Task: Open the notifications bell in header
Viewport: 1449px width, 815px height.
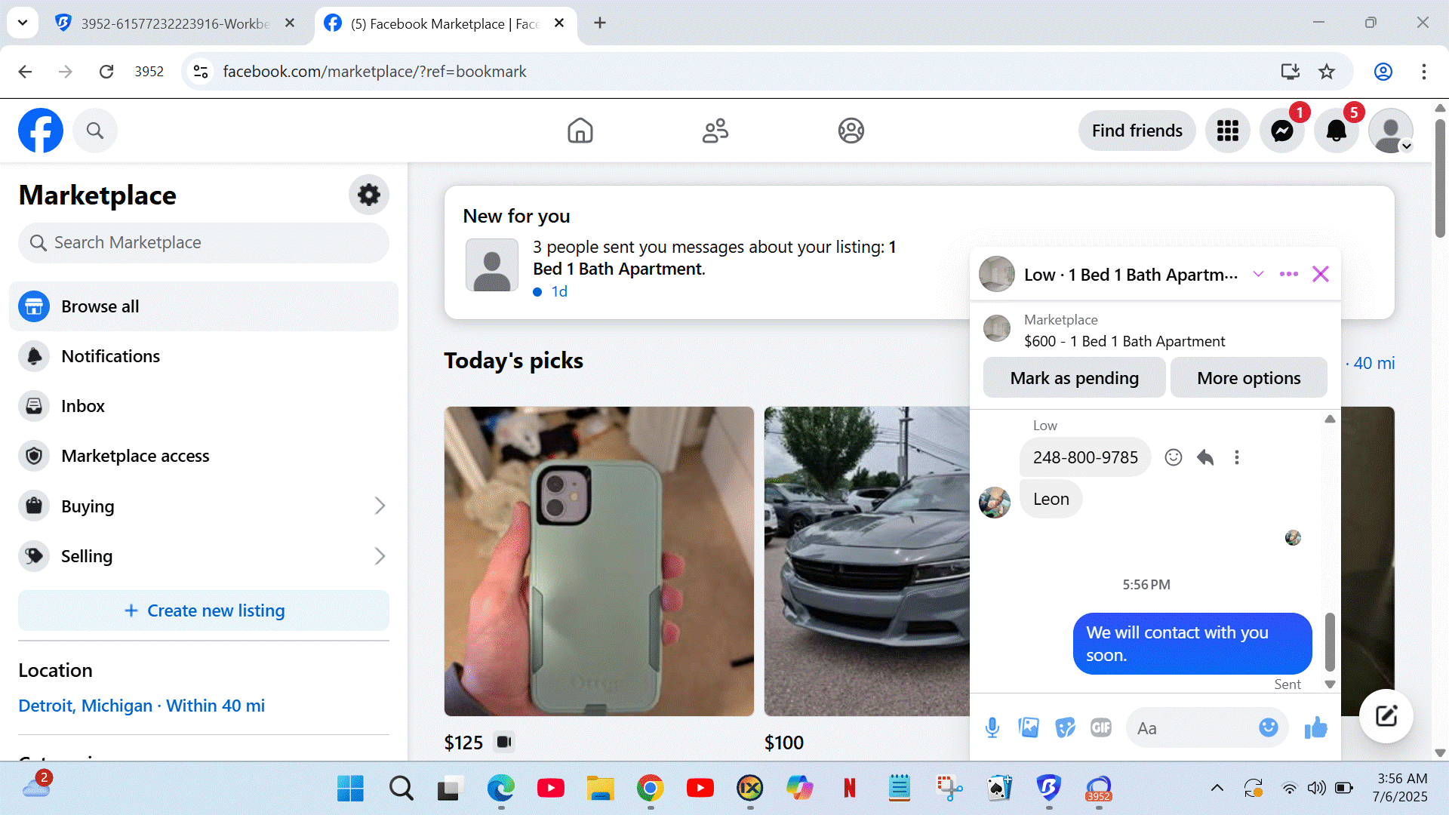Action: tap(1336, 131)
